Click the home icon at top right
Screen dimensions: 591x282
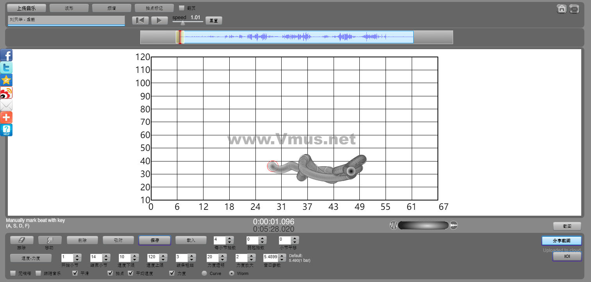(562, 9)
